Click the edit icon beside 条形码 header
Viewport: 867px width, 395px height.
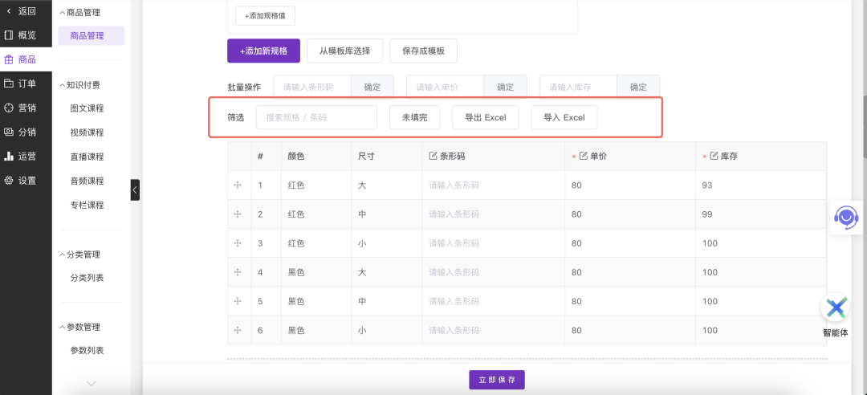point(433,157)
